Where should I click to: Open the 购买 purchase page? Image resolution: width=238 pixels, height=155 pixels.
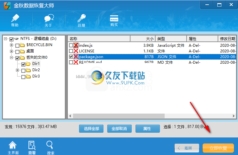click(x=114, y=21)
